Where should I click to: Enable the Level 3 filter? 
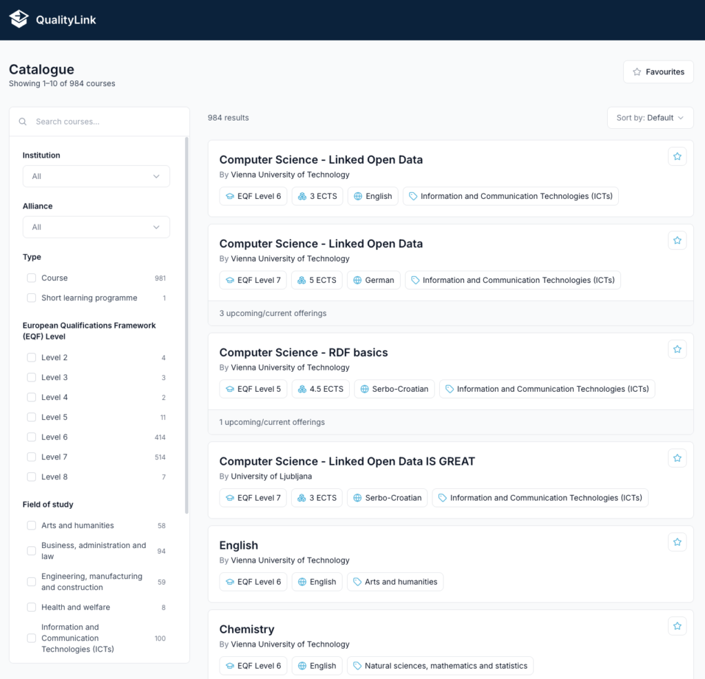[x=32, y=377]
